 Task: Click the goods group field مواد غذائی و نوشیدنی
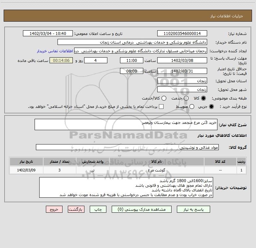[x=127, y=147]
